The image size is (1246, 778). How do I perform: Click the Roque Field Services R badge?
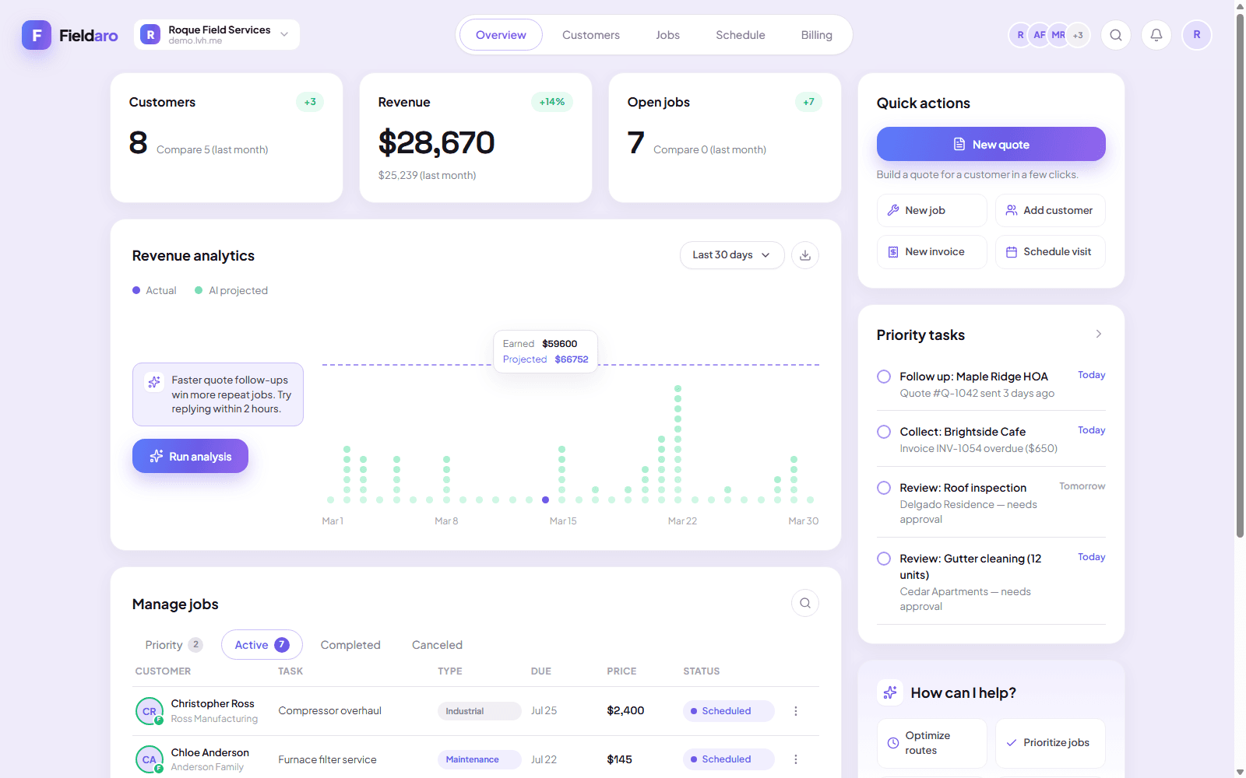(x=150, y=35)
